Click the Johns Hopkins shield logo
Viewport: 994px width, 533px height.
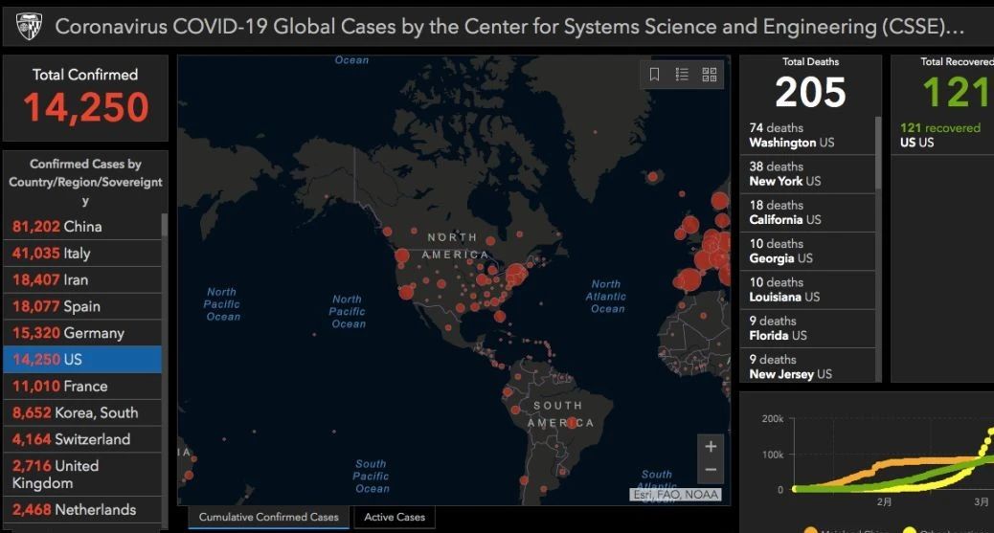30,27
